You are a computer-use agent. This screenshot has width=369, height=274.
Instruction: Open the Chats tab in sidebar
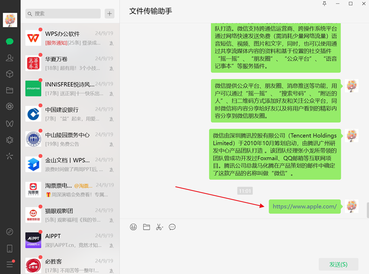10,41
